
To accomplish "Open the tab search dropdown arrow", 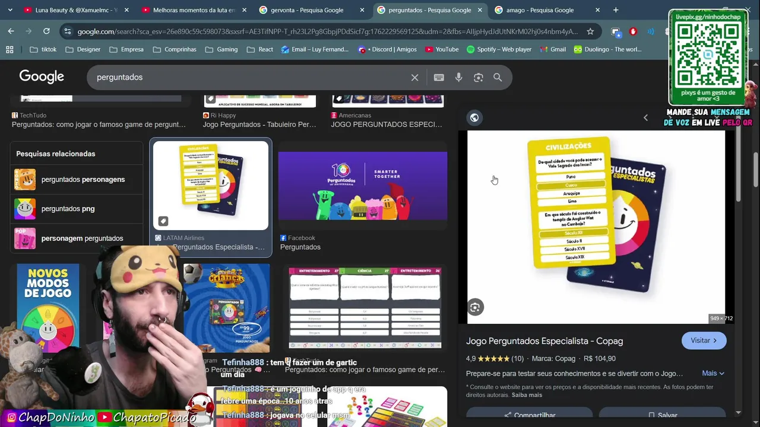I will 10,10.
